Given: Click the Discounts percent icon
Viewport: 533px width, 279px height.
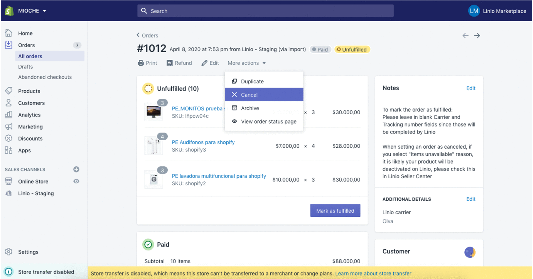Looking at the screenshot, I should [8, 139].
